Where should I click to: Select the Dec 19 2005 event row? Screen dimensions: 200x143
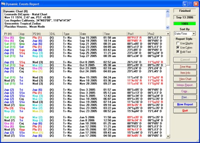click(x=84, y=102)
